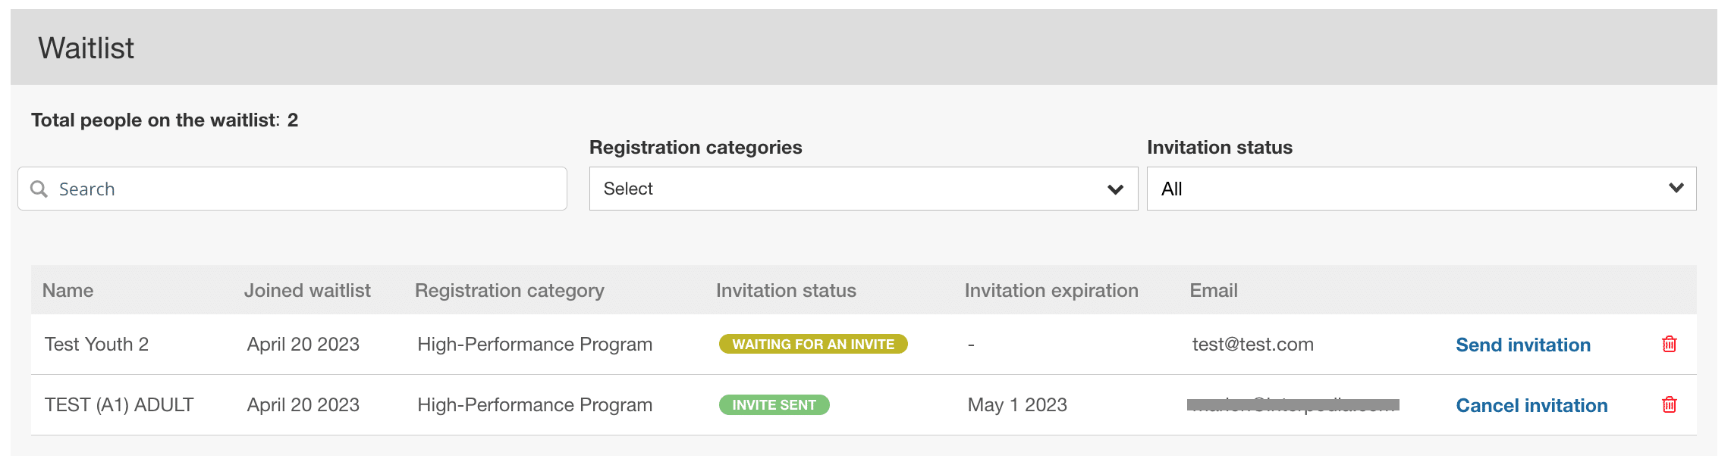Click the Email column header
1731x465 pixels.
pyautogui.click(x=1214, y=290)
